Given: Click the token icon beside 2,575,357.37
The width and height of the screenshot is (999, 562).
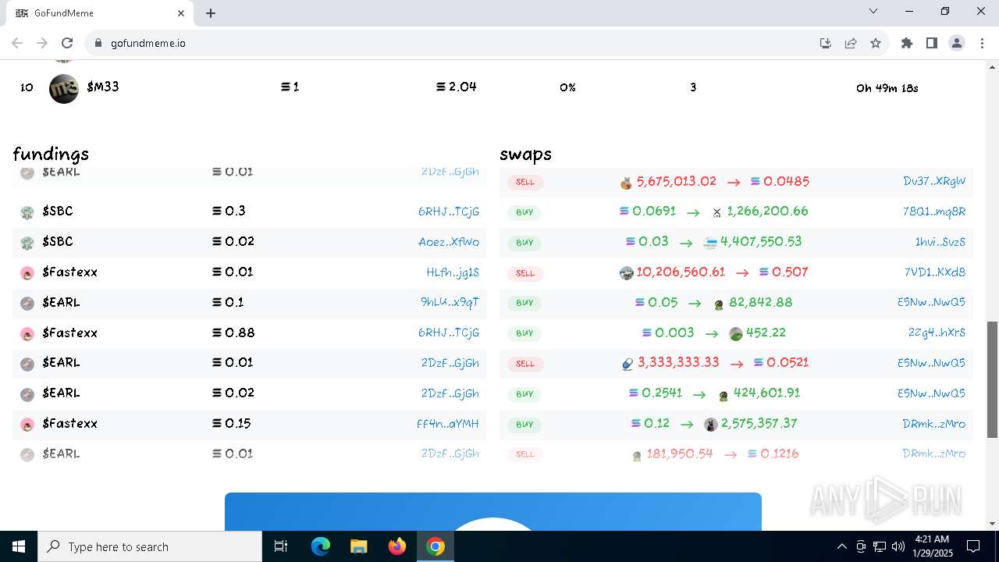Looking at the screenshot, I should click(710, 425).
